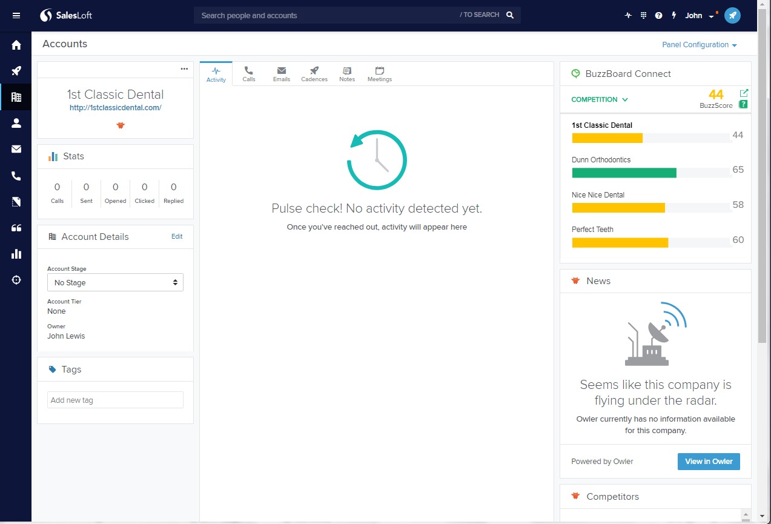Screen dimensions: 771x524
Task: Open the 1stclassicdental.com link
Action: tap(115, 108)
